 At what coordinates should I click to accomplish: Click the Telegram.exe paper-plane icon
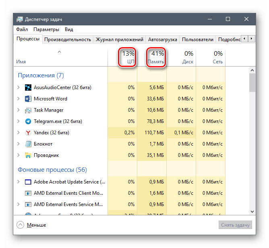coord(28,121)
